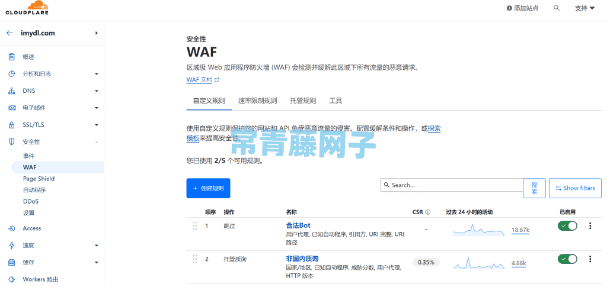The height and width of the screenshot is (287, 607).
Task: Open the 非国内质询 rule name link
Action: (302, 259)
